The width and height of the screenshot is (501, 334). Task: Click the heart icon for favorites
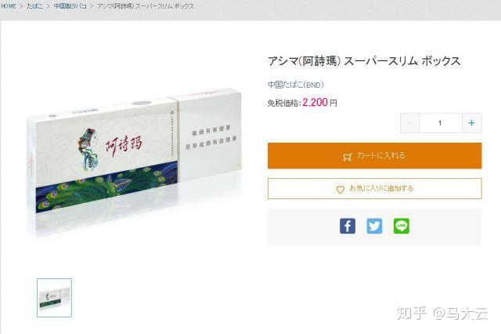[341, 190]
